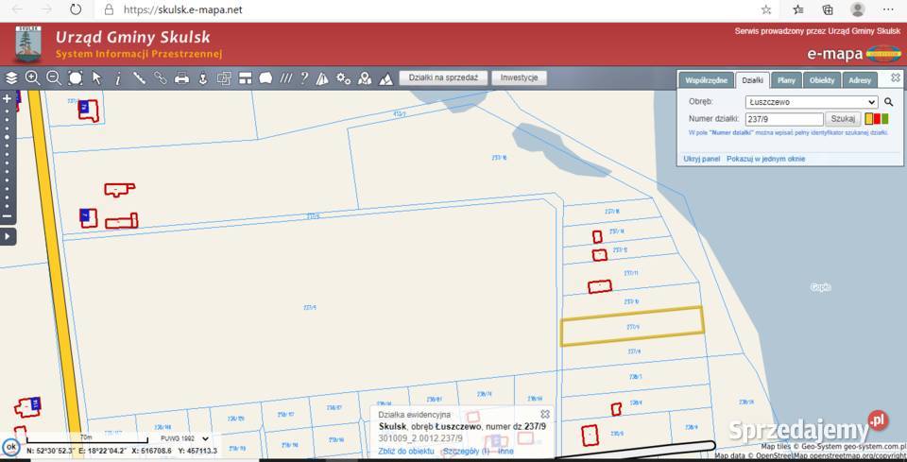Pick the green highlight color swatch

coord(885,119)
